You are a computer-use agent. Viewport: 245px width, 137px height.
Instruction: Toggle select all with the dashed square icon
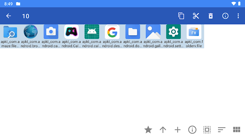[x=207, y=130]
